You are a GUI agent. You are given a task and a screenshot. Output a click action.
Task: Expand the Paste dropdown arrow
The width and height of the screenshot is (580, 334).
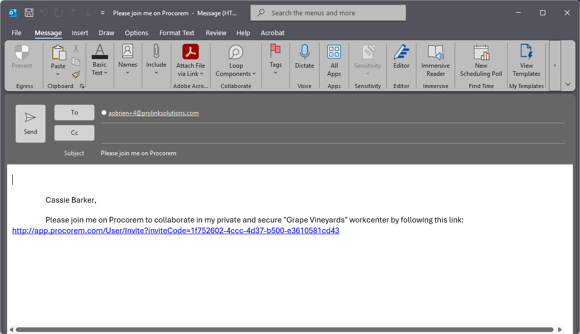[58, 74]
